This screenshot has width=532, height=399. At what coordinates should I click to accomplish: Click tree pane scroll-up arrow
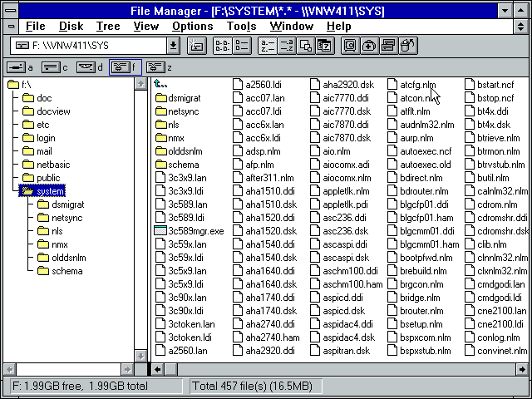click(140, 84)
